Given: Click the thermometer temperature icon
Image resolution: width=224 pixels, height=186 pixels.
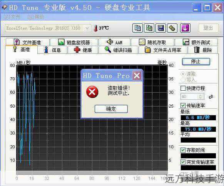Looking at the screenshot, I should tap(95, 28).
